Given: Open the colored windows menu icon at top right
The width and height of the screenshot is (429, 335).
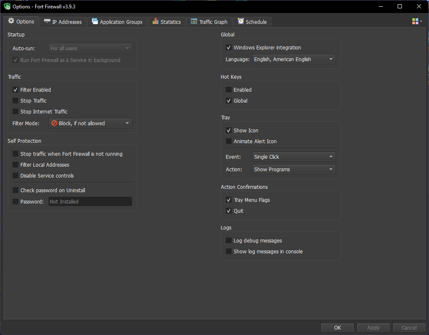Looking at the screenshot, I should pyautogui.click(x=415, y=21).
